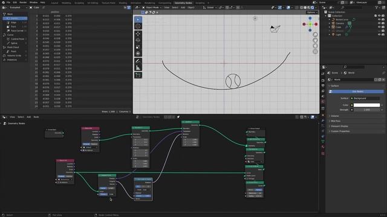Select solid viewport shading mode icon
The height and width of the screenshot is (217, 387).
tap(305, 8)
